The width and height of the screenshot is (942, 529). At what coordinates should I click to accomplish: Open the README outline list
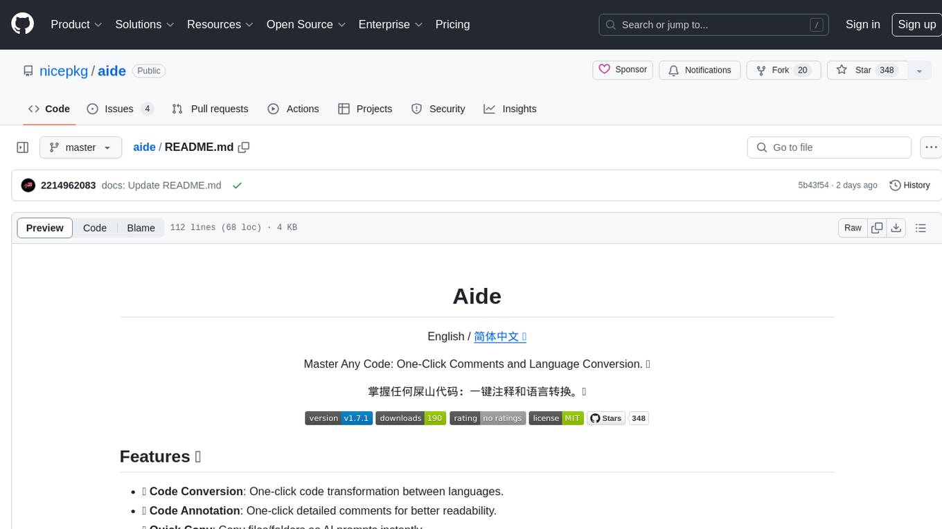click(921, 228)
